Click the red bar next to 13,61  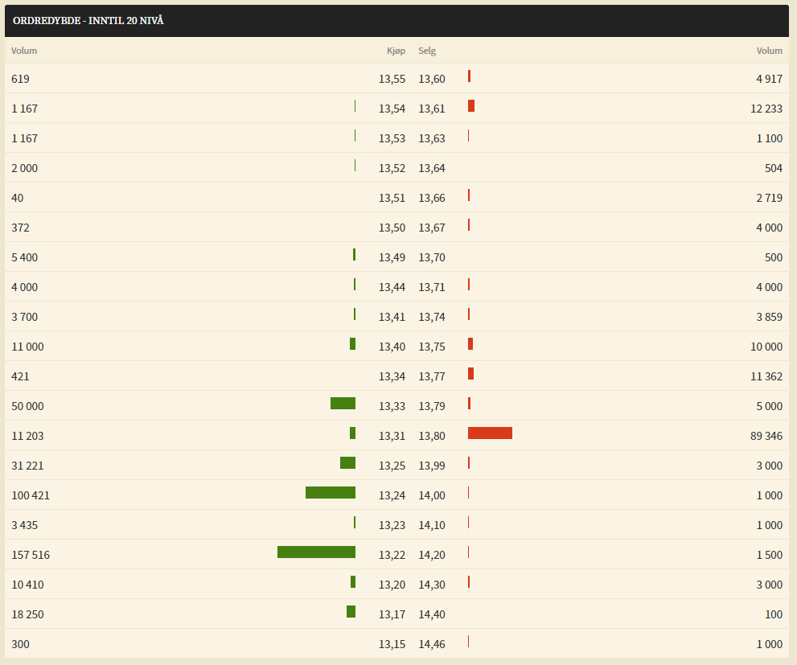(x=471, y=105)
